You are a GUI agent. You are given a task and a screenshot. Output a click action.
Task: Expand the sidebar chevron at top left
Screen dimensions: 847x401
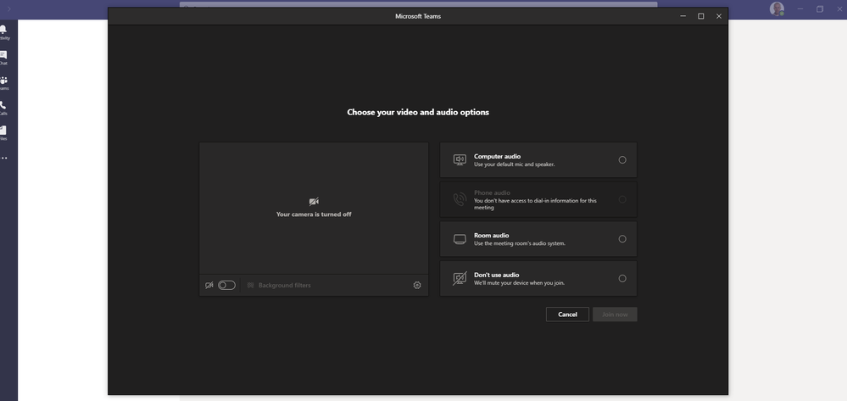(x=8, y=9)
